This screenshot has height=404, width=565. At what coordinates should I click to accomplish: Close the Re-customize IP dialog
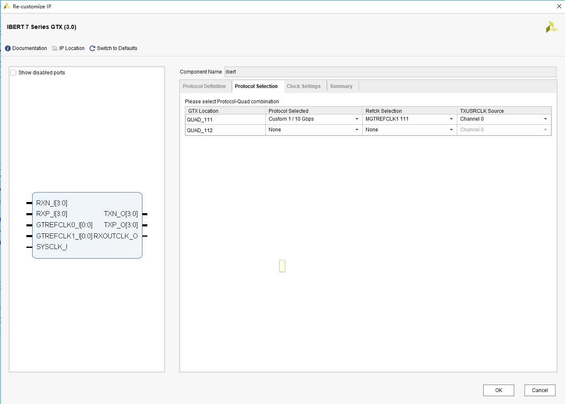[x=559, y=6]
